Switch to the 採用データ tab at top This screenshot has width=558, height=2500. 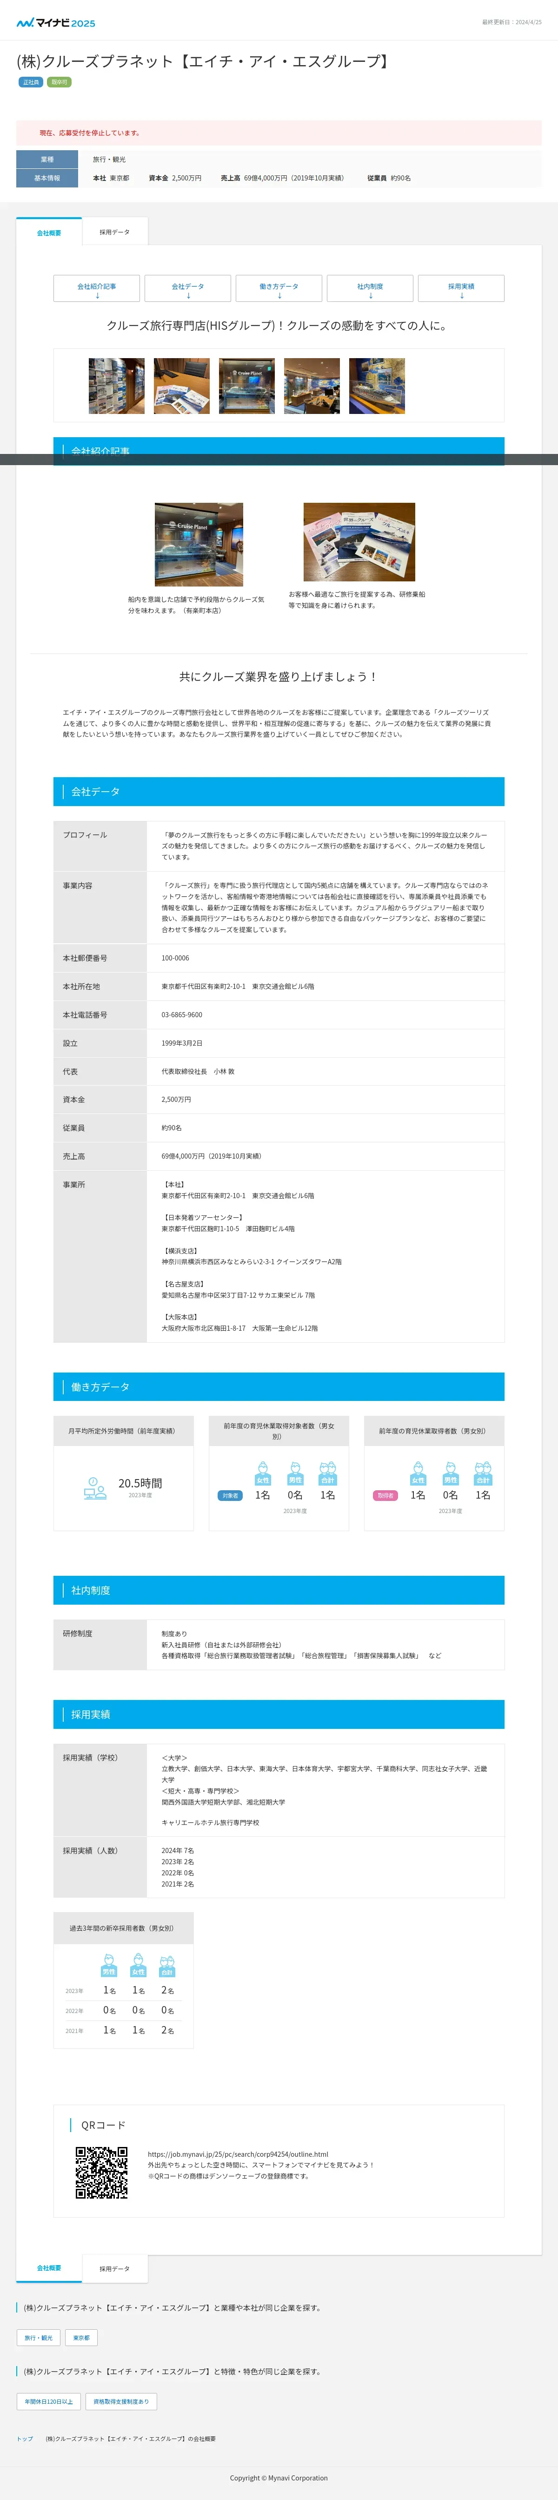[x=114, y=232]
